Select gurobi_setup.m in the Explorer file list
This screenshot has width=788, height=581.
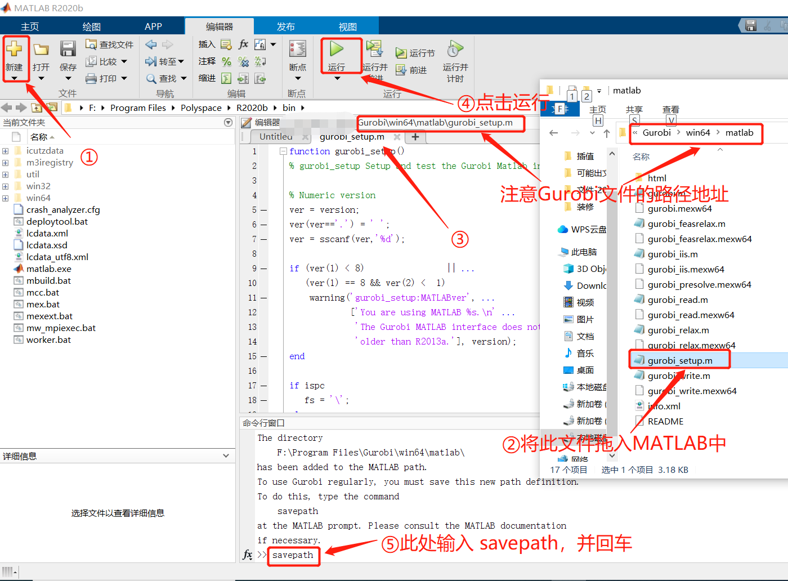pos(680,359)
